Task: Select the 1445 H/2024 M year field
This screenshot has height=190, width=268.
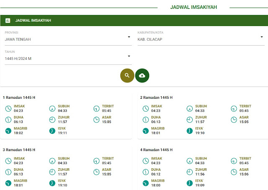Action: [x=68, y=59]
